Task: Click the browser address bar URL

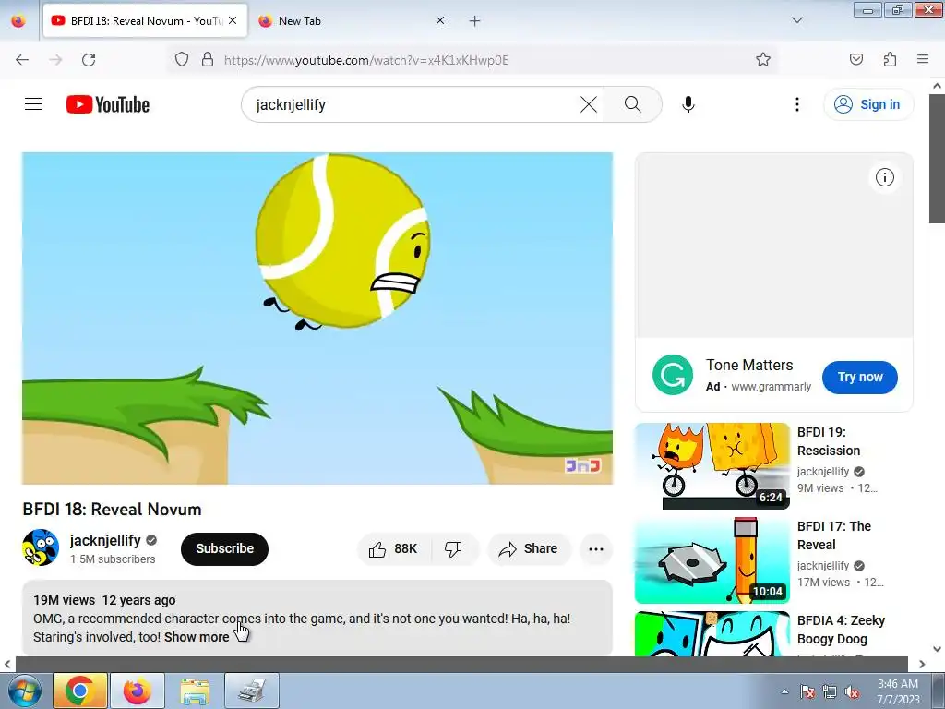Action: tap(365, 60)
